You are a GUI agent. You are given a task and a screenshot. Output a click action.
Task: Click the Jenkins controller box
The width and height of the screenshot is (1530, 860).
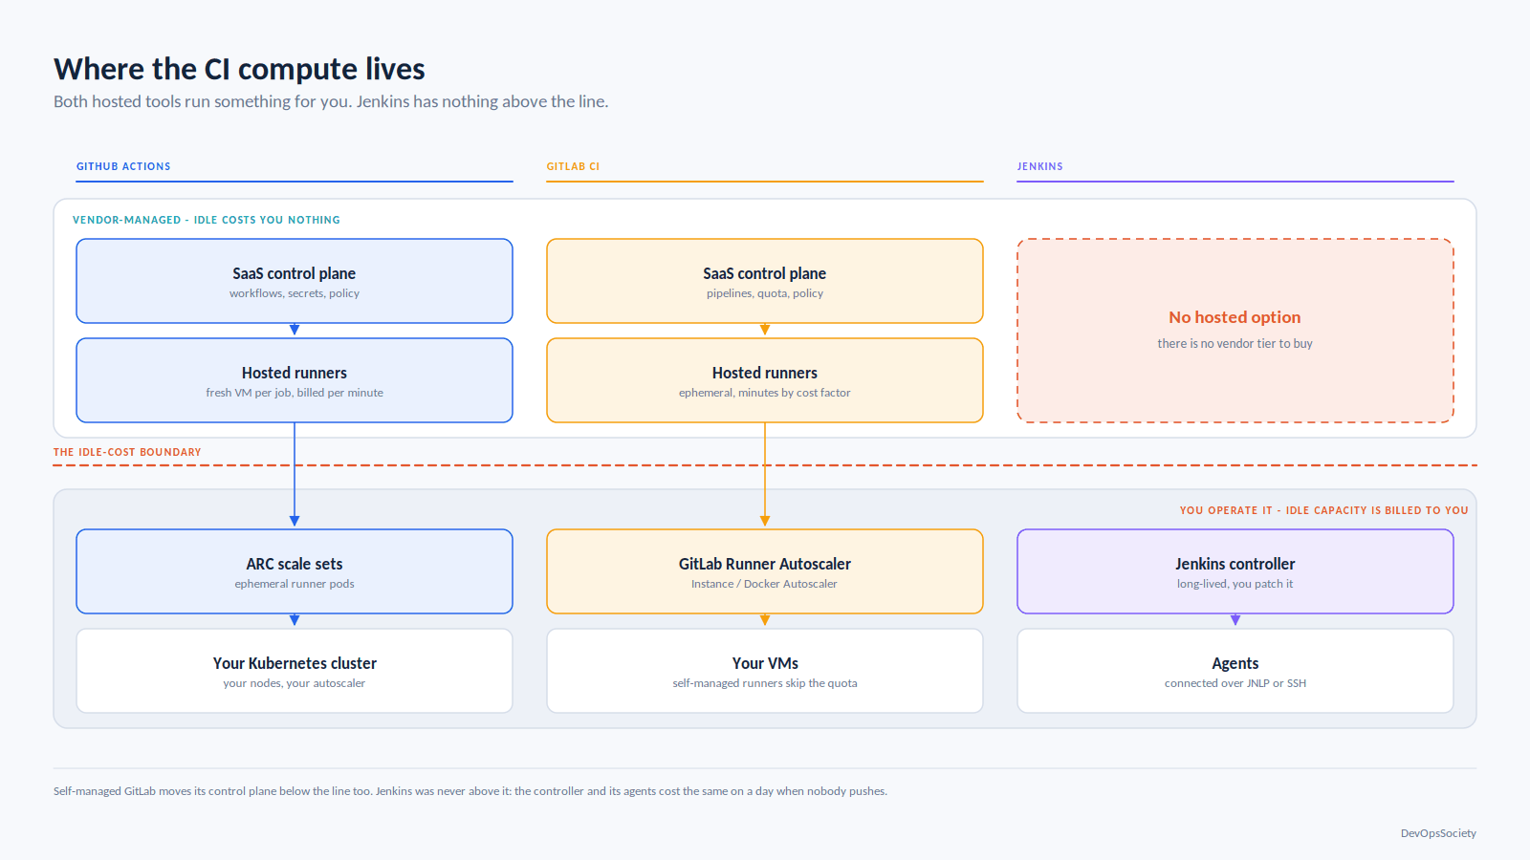[x=1235, y=571]
